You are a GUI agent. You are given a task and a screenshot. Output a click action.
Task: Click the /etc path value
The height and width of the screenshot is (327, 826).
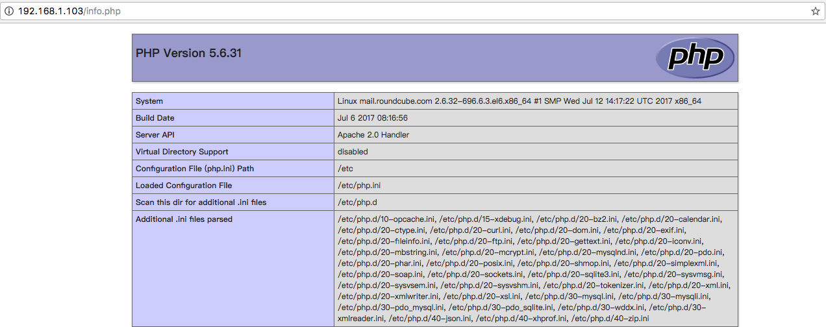[345, 169]
